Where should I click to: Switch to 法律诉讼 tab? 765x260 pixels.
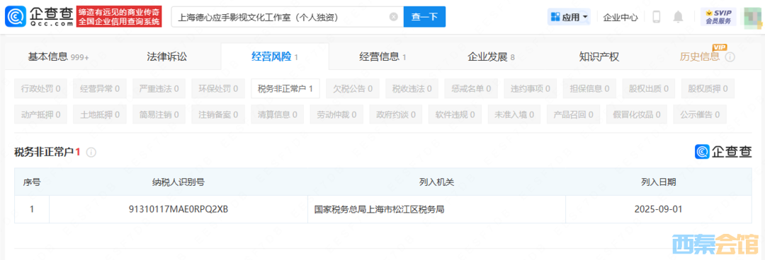pyautogui.click(x=167, y=57)
